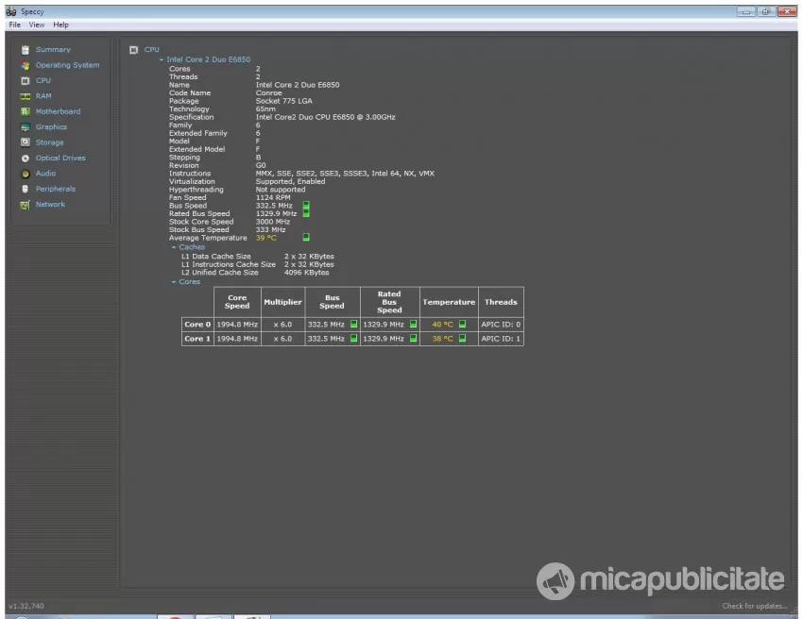
Task: Open the RAM section
Action: pyautogui.click(x=43, y=95)
